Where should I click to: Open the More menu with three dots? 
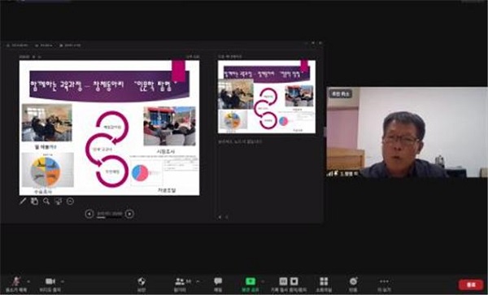pyautogui.click(x=384, y=284)
